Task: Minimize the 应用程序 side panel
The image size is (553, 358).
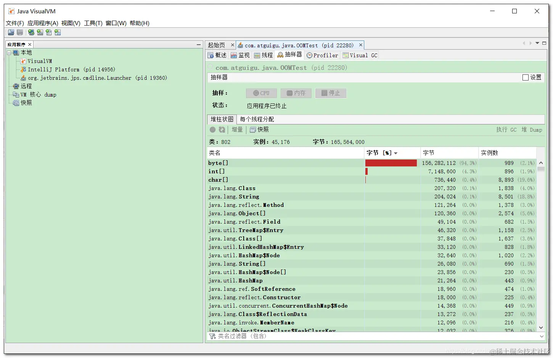Action: (x=199, y=45)
